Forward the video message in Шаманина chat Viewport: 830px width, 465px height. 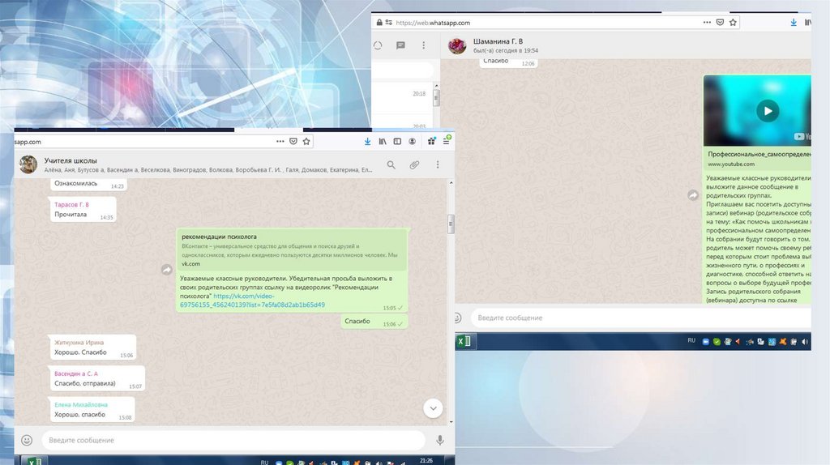[693, 195]
